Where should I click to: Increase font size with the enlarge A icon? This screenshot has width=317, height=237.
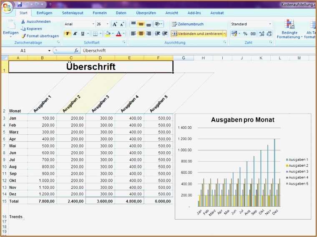click(115, 25)
